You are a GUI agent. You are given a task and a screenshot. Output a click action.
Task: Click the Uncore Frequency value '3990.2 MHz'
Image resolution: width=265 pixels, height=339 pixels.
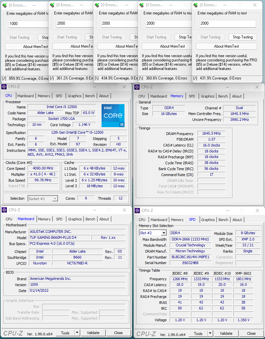239,120
